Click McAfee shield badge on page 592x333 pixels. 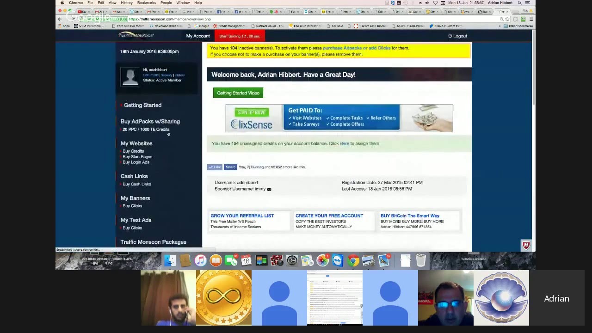coord(526,245)
